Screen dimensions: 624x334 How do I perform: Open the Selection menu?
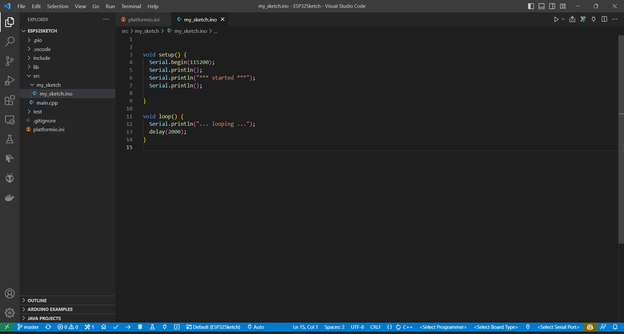click(58, 6)
